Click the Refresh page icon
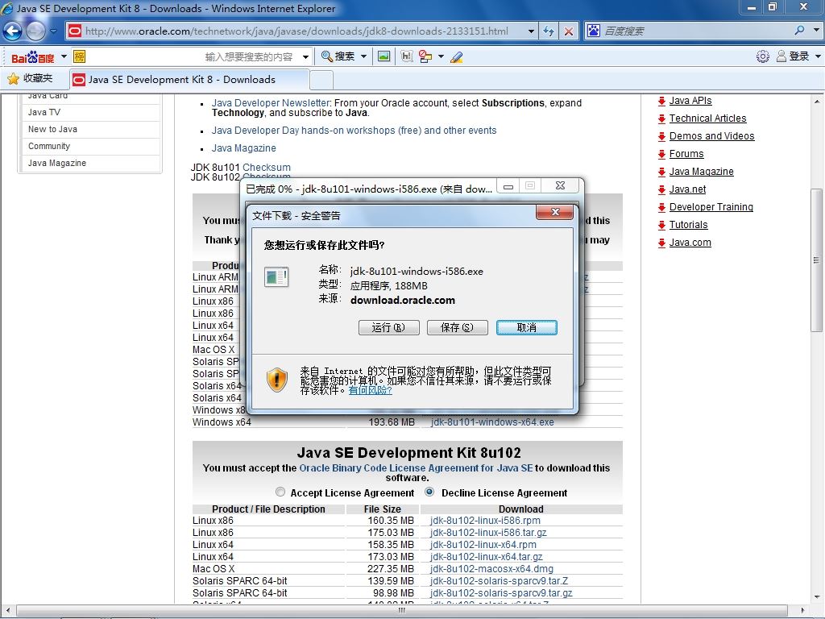The width and height of the screenshot is (825, 619). click(548, 31)
